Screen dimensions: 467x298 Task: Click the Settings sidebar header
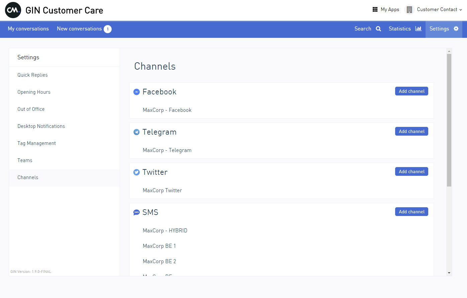[x=28, y=57]
